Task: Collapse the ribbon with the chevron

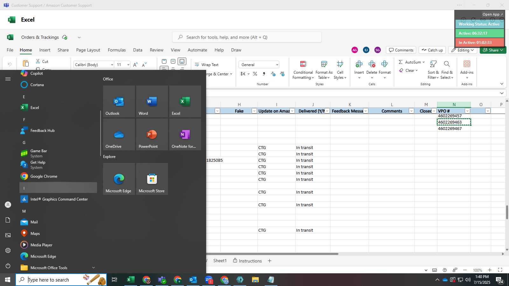Action: click(x=502, y=84)
